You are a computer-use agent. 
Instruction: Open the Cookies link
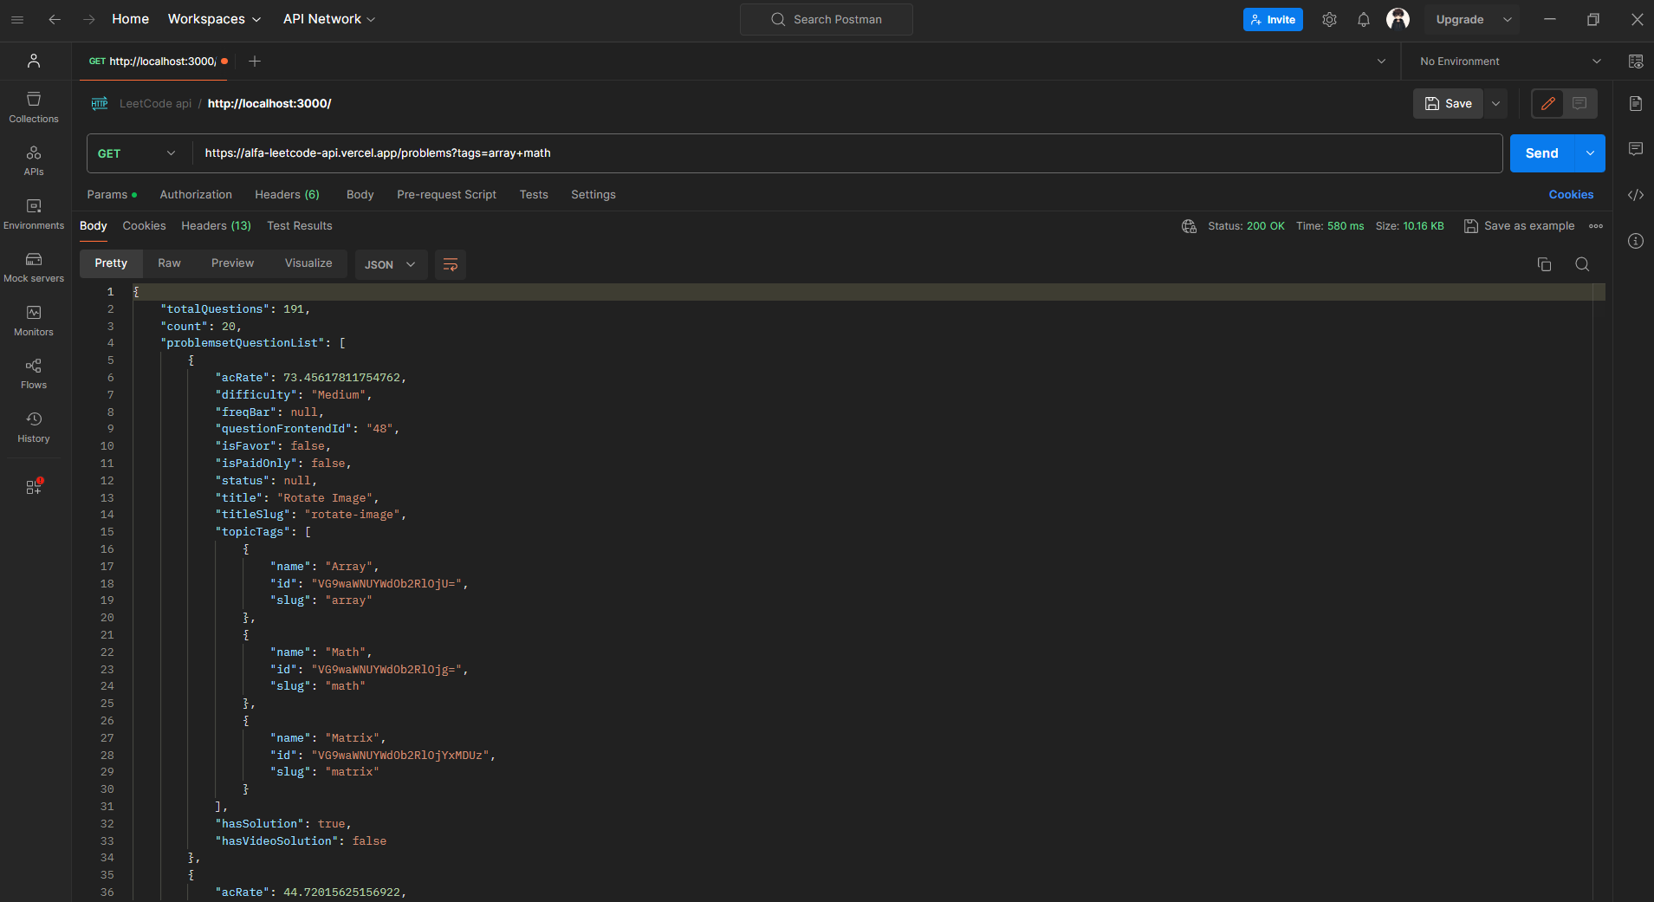[x=1571, y=195]
